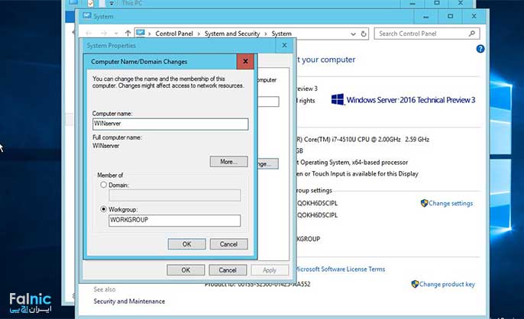Open the Security and Maintenance link
This screenshot has width=524, height=319.
(x=127, y=301)
